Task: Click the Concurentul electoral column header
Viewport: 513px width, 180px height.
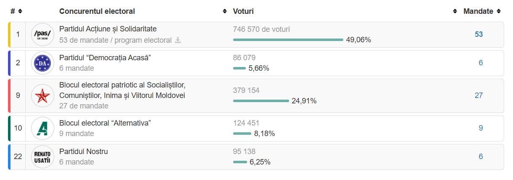Action: (x=97, y=11)
